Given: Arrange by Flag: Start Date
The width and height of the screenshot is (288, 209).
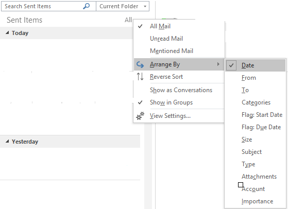Looking at the screenshot, I should pos(256,115).
